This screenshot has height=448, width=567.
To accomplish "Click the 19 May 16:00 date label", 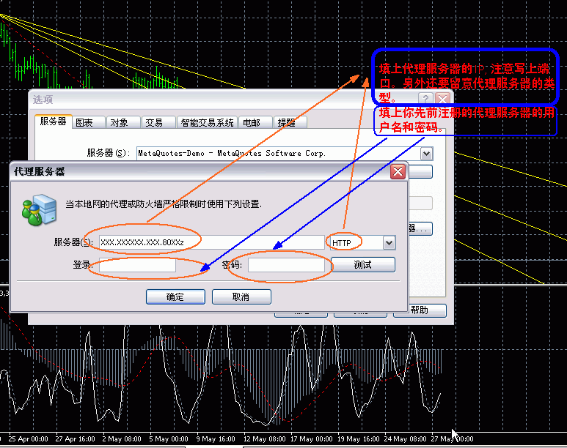I will pyautogui.click(x=359, y=439).
